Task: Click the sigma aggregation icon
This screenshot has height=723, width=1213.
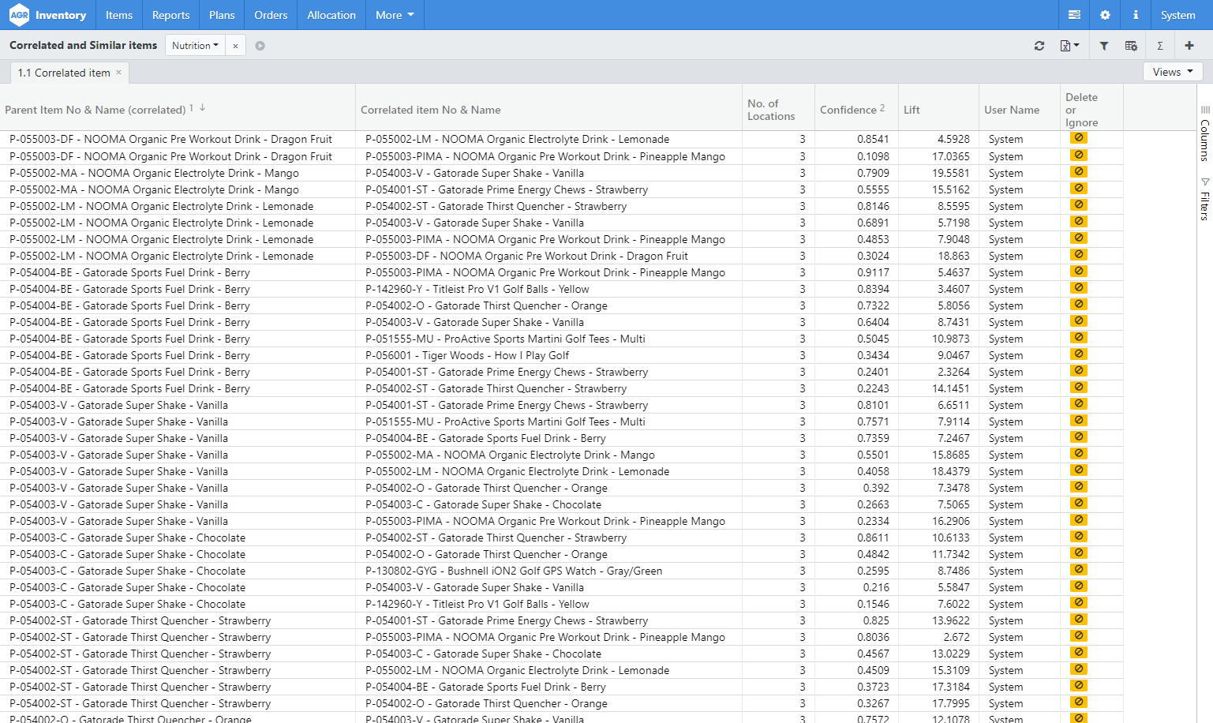Action: click(x=1160, y=46)
